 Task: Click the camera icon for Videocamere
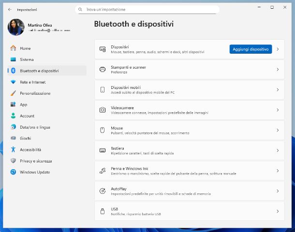[103, 110]
